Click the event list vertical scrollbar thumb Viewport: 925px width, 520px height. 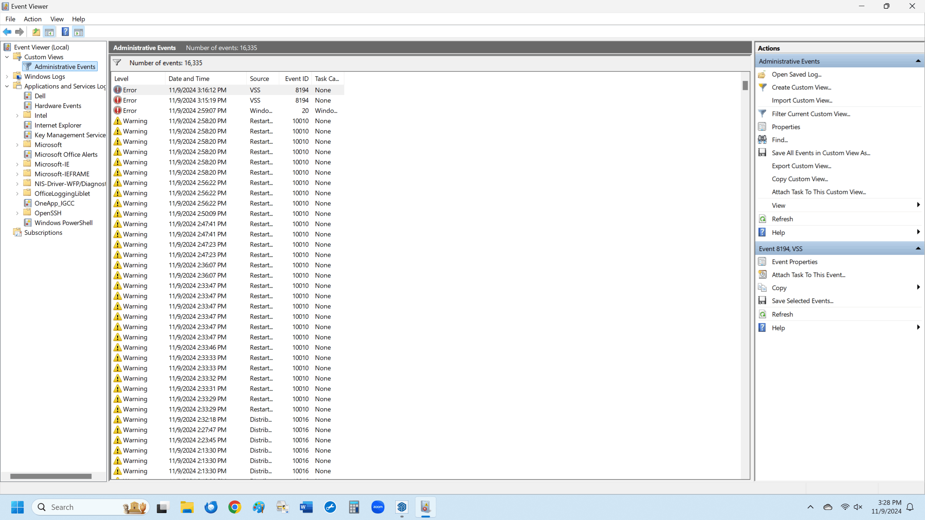click(745, 86)
